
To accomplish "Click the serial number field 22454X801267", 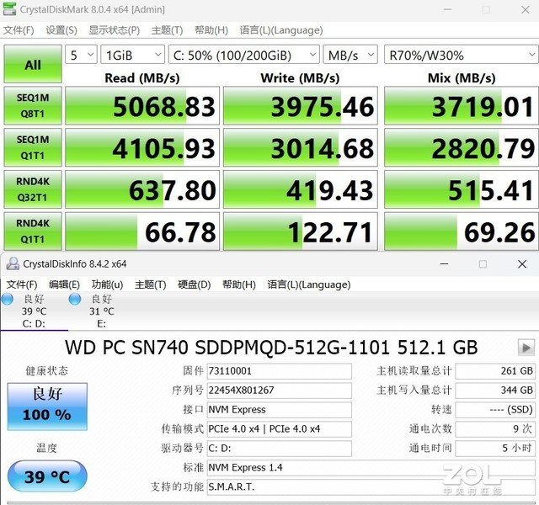I will (279, 391).
